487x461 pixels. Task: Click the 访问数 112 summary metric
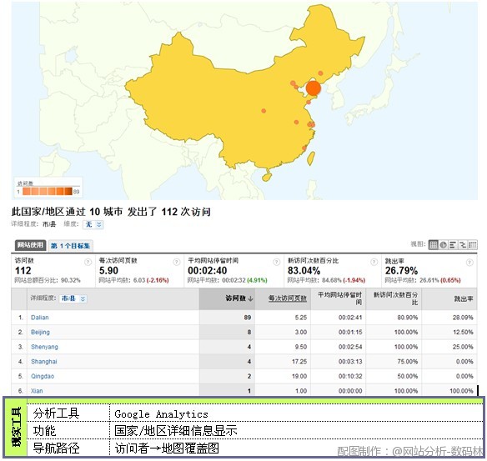pos(23,271)
